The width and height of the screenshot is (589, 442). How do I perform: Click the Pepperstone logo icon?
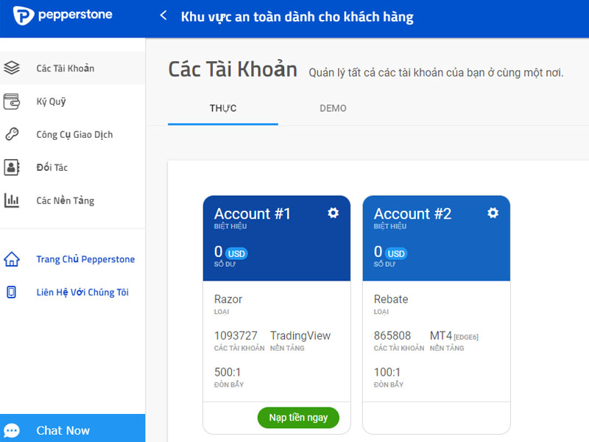point(24,15)
